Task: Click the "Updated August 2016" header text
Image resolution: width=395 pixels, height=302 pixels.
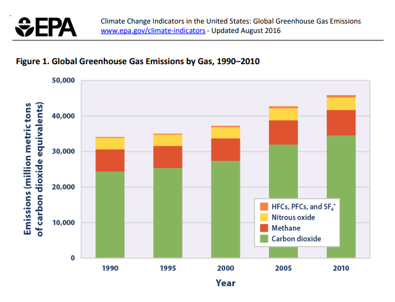Action: point(246,30)
